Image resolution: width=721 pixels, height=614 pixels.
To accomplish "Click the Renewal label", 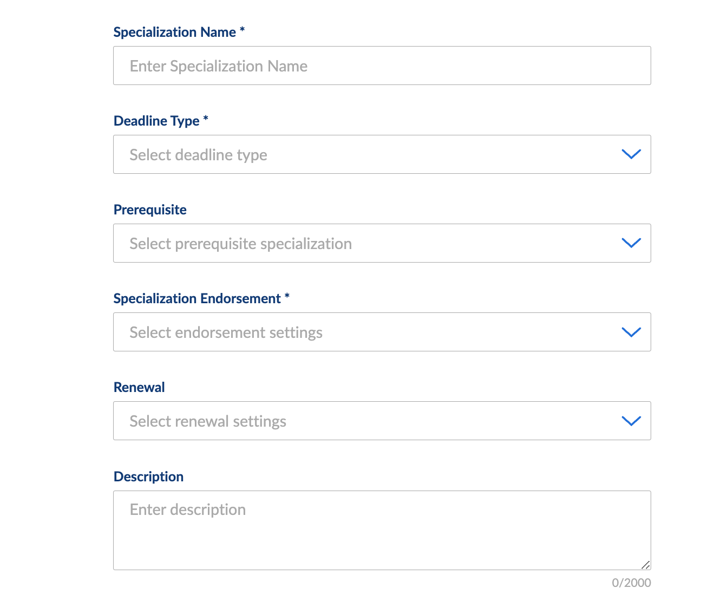I will click(139, 388).
